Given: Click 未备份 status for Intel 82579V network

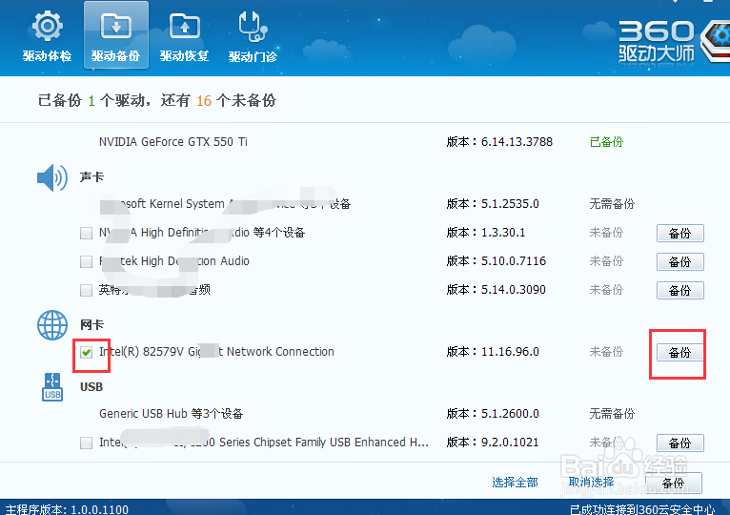Looking at the screenshot, I should point(606,351).
